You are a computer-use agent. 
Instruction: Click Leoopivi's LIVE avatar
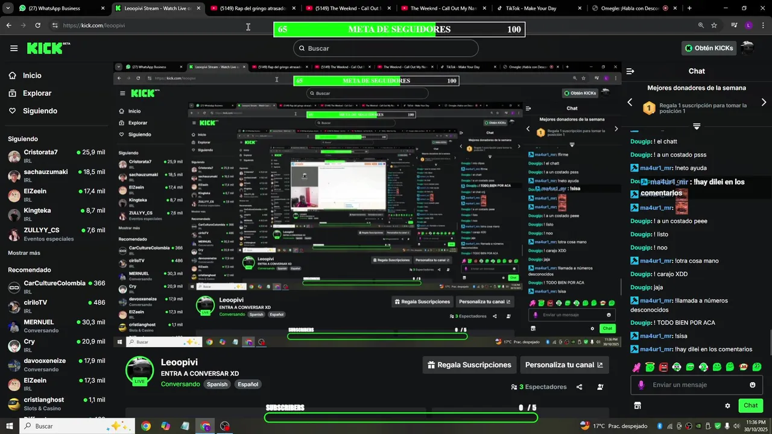tap(139, 370)
